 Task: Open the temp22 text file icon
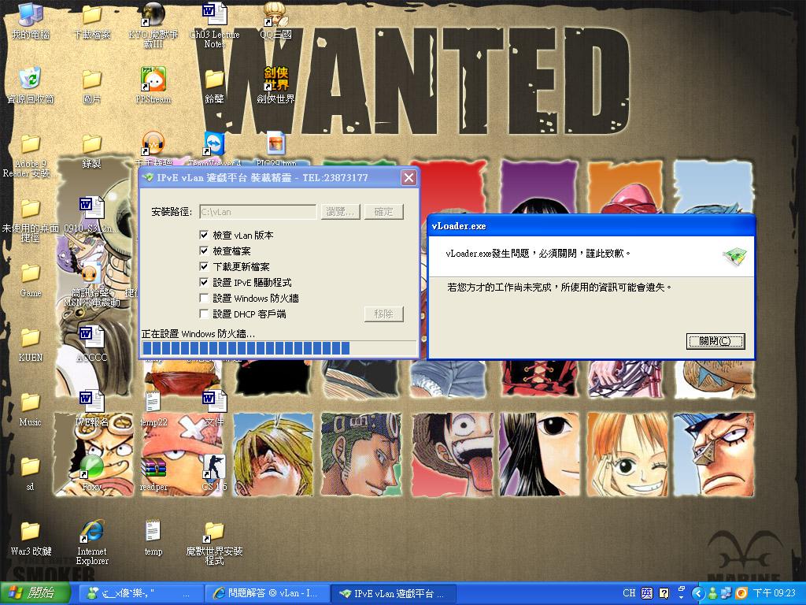pyautogui.click(x=153, y=409)
